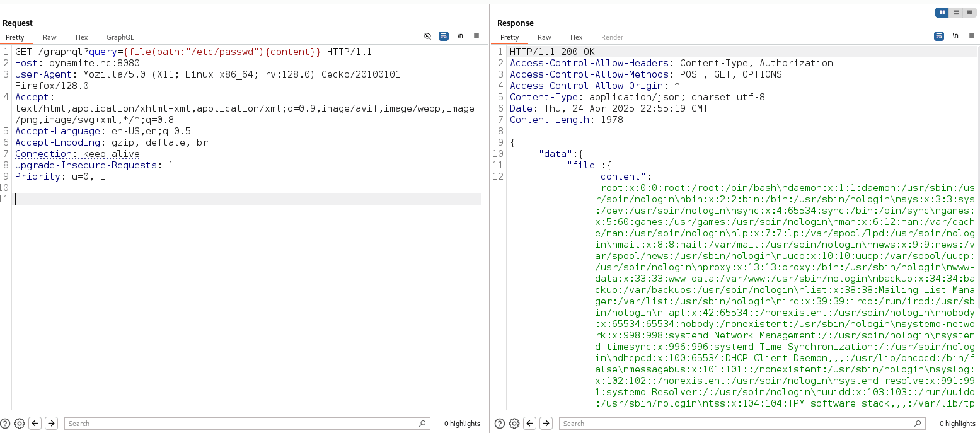Click "Connection: keep-alive" header line
The width and height of the screenshot is (980, 433).
click(x=78, y=154)
